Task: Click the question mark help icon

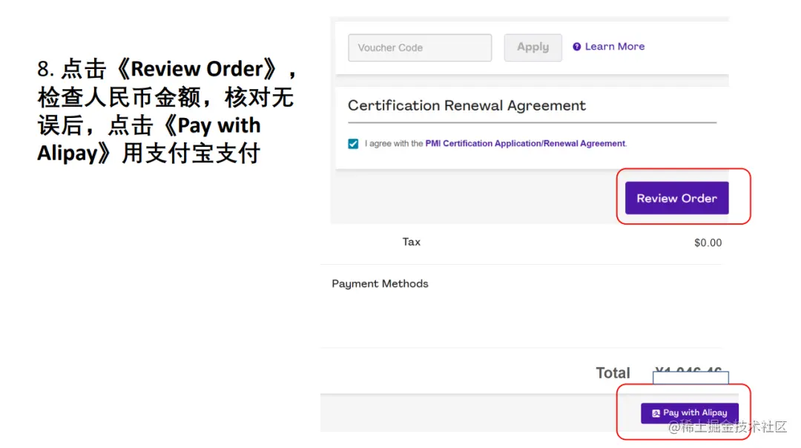Action: [x=577, y=47]
